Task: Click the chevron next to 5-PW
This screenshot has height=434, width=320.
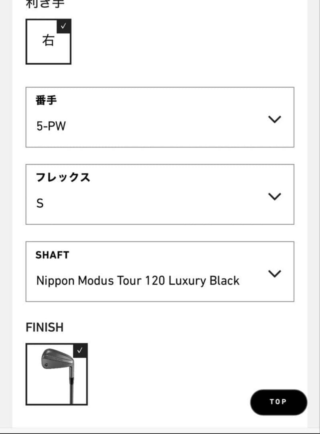Action: (275, 119)
